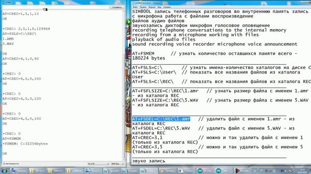Screen dimensions: 311x174
Task: Open the Справка menu in Notepad
Action: coord(167,7)
